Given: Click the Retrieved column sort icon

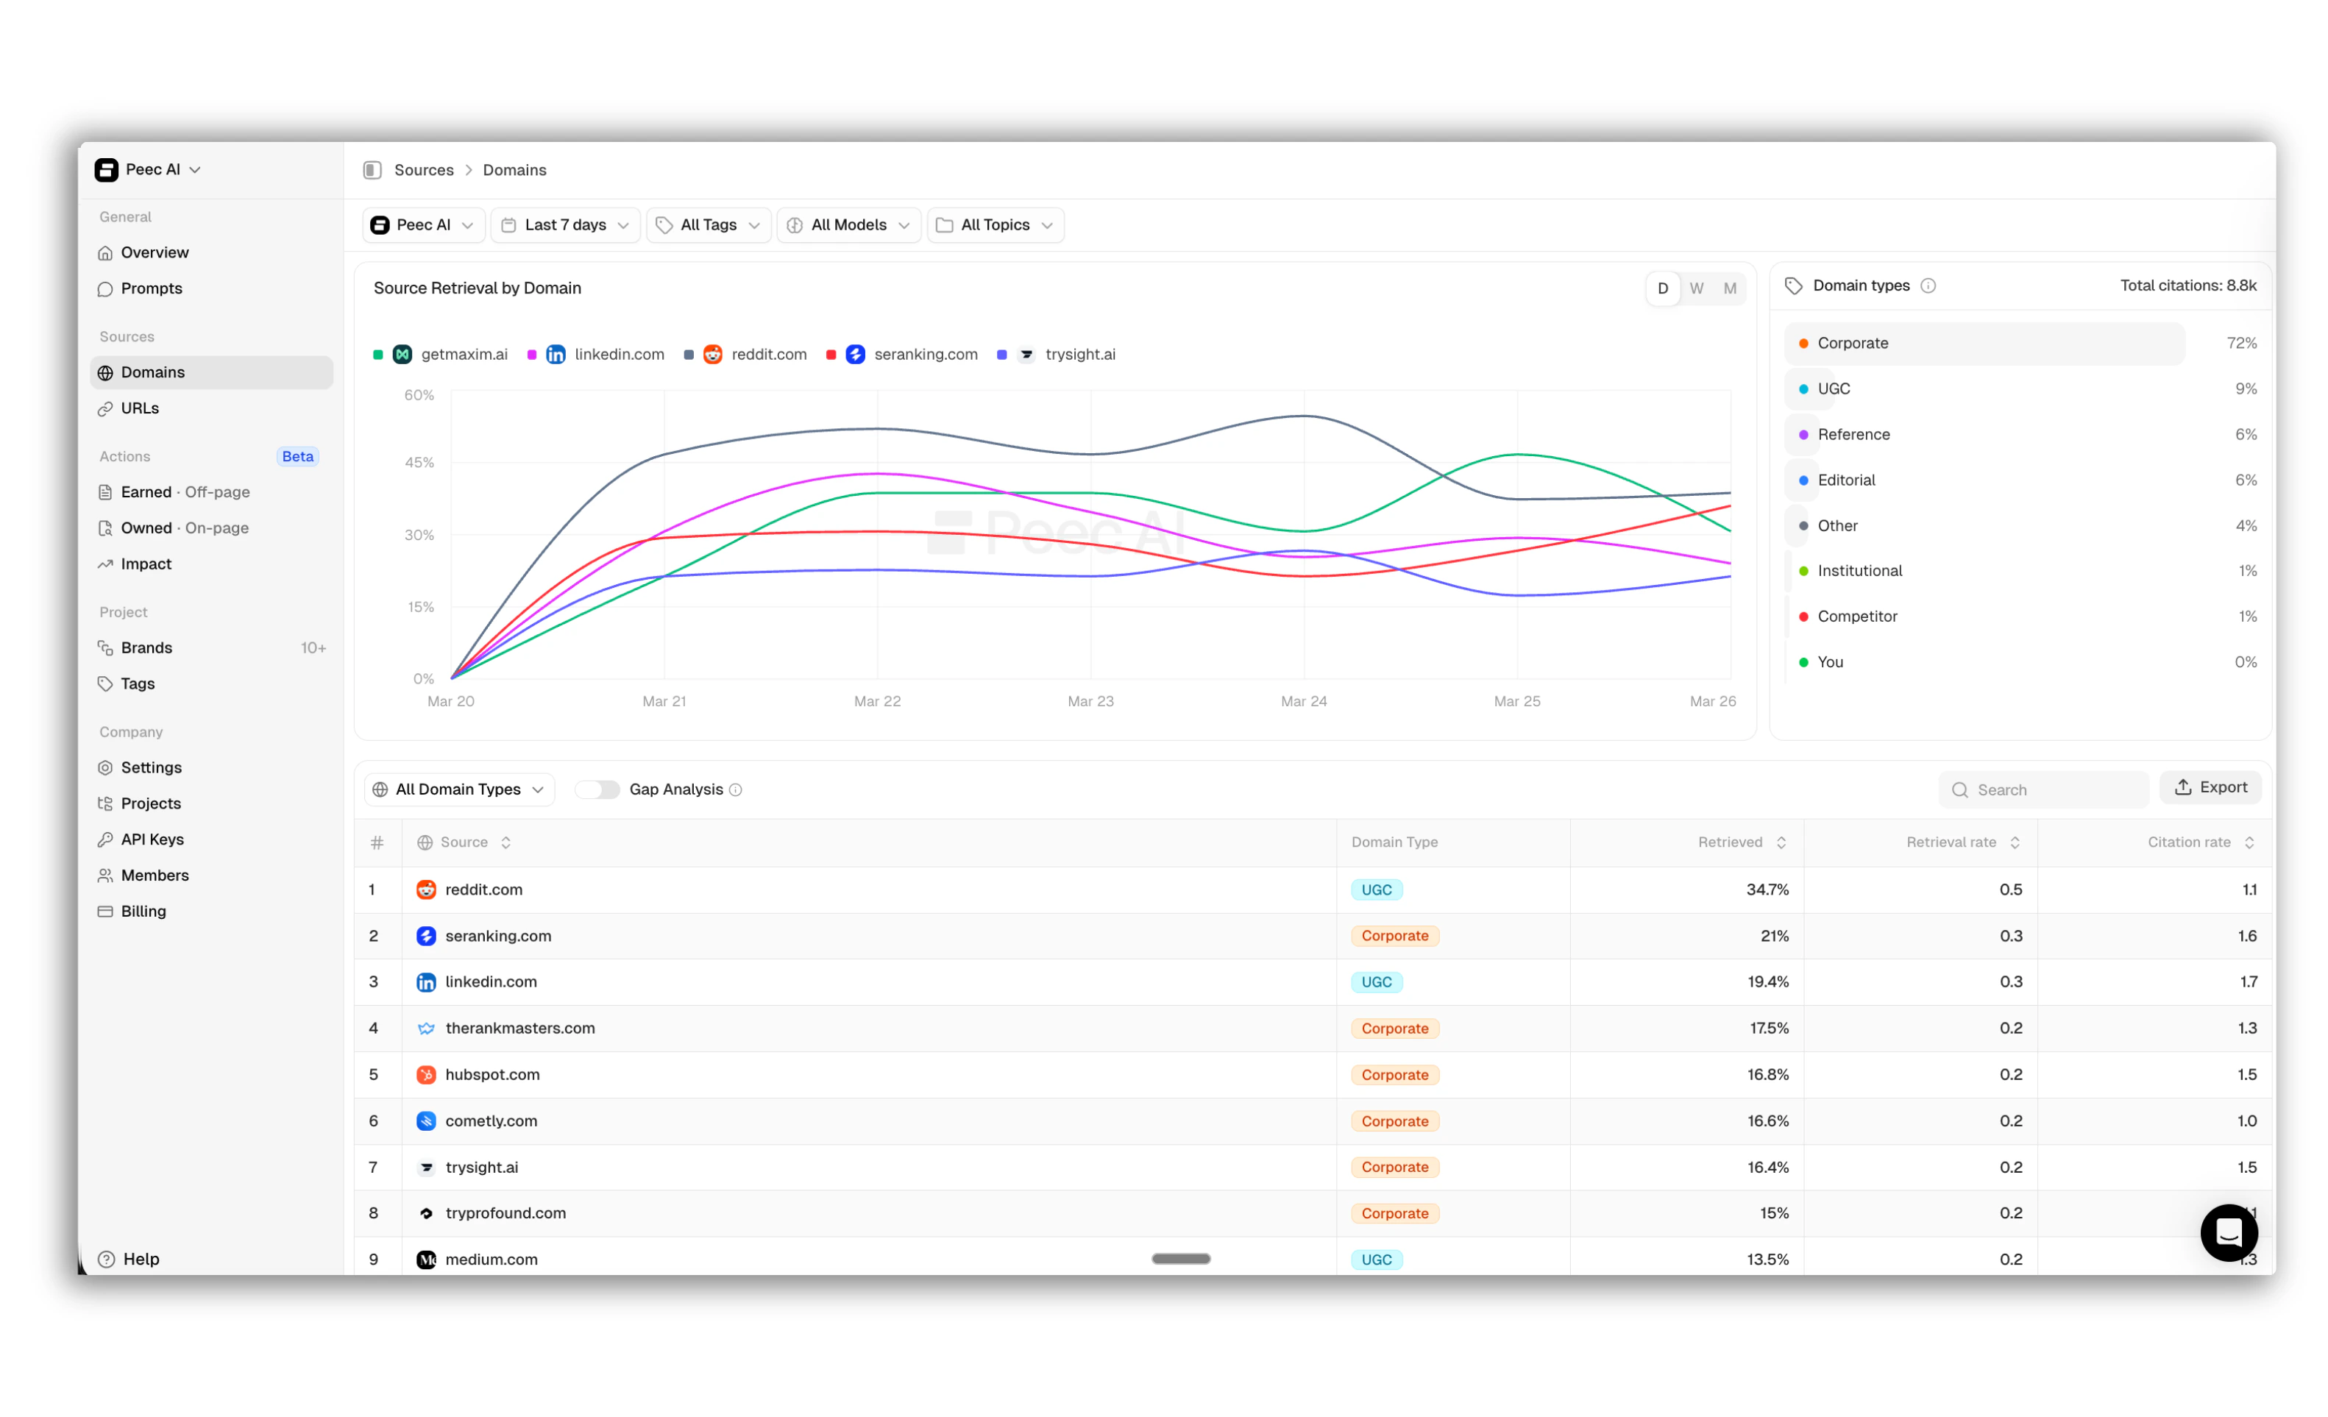Looking at the screenshot, I should coord(1781,842).
